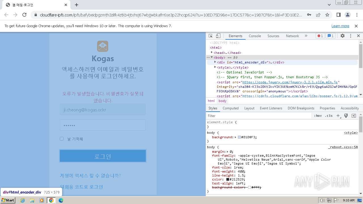Open the Chrome profile avatar
Screen dimensions: 363x204
point(347,15)
